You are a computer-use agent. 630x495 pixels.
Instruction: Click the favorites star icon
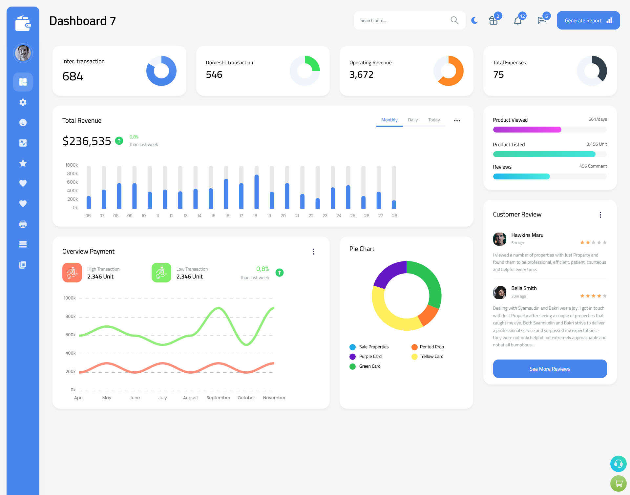[23, 163]
